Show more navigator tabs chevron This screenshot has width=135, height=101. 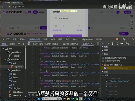click(19, 44)
